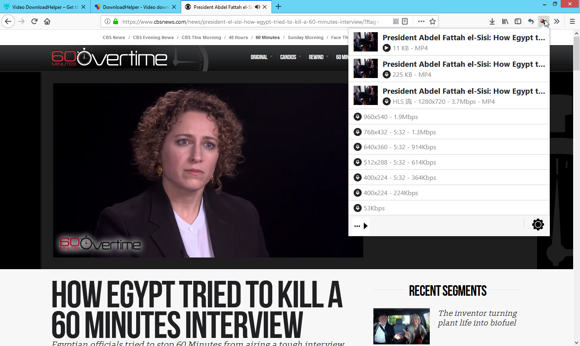
Task: Click the download icon for 960x540 - 1.9Mbps
Action: point(357,117)
